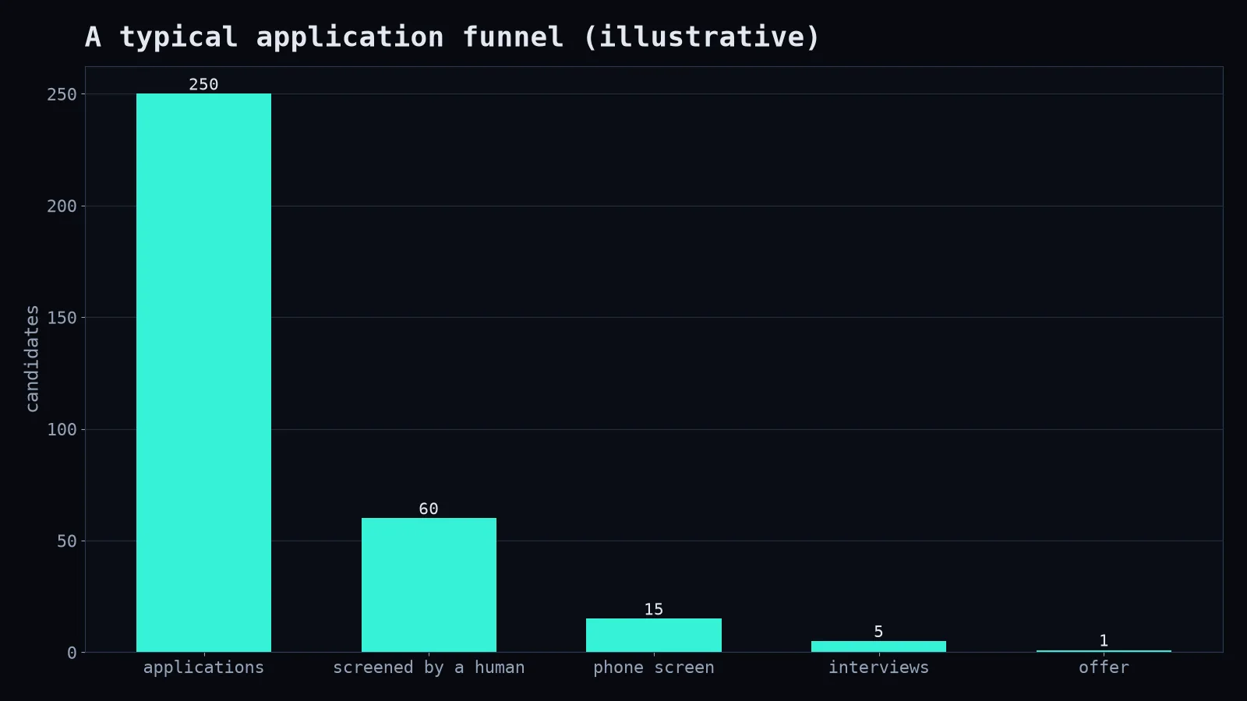This screenshot has height=701, width=1247.
Task: Click the y-axis tick label 150
Action: (x=62, y=318)
